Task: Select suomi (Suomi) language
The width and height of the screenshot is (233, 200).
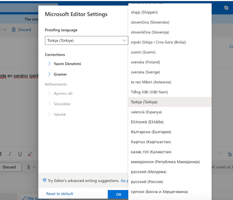Action: [x=170, y=52]
